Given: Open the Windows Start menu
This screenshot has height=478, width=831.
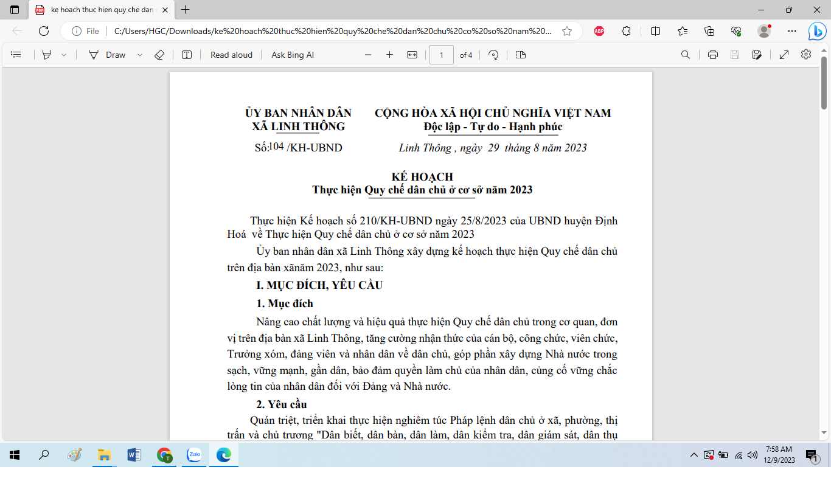Looking at the screenshot, I should click(15, 455).
